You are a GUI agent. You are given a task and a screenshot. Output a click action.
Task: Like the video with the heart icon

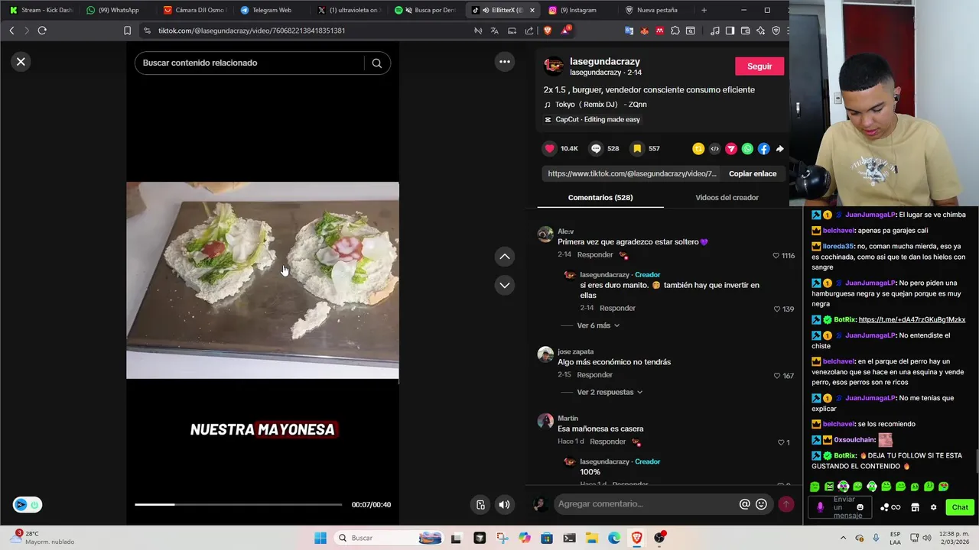click(549, 148)
